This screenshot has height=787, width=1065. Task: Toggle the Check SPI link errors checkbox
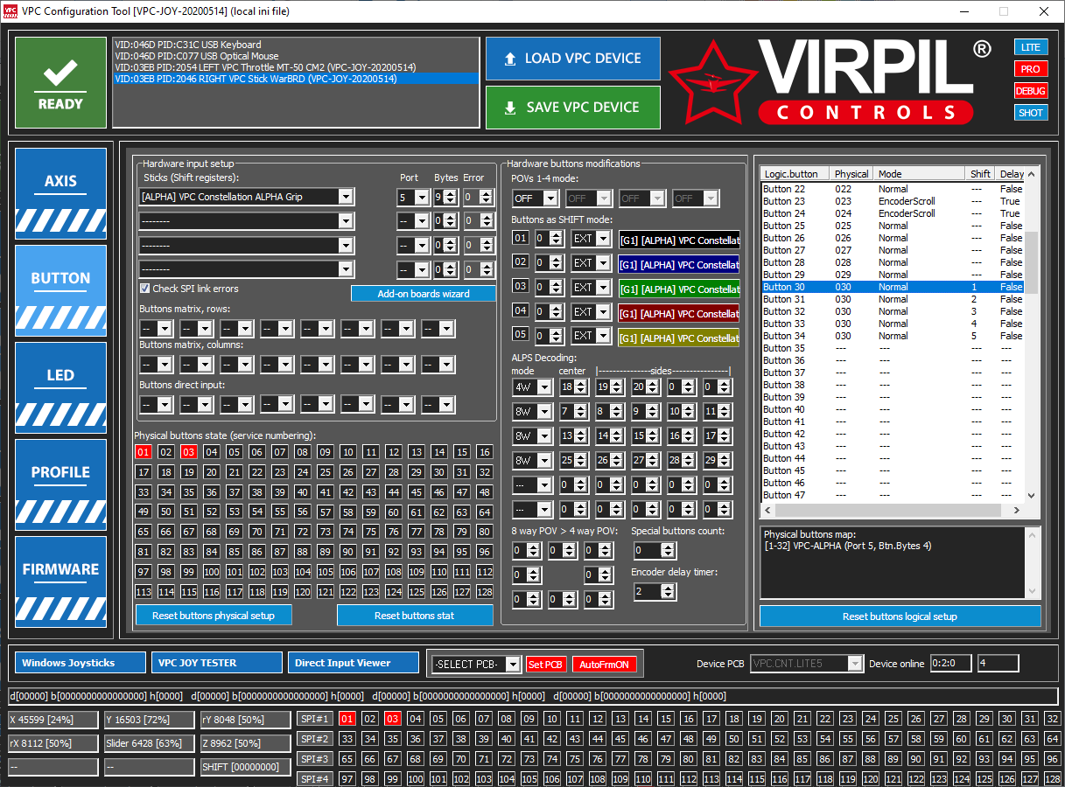pos(145,289)
